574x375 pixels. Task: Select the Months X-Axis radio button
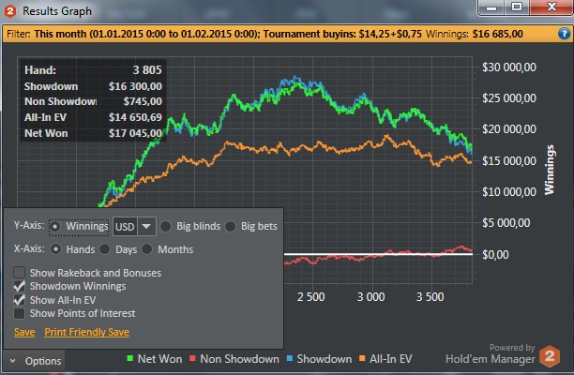[x=147, y=249]
